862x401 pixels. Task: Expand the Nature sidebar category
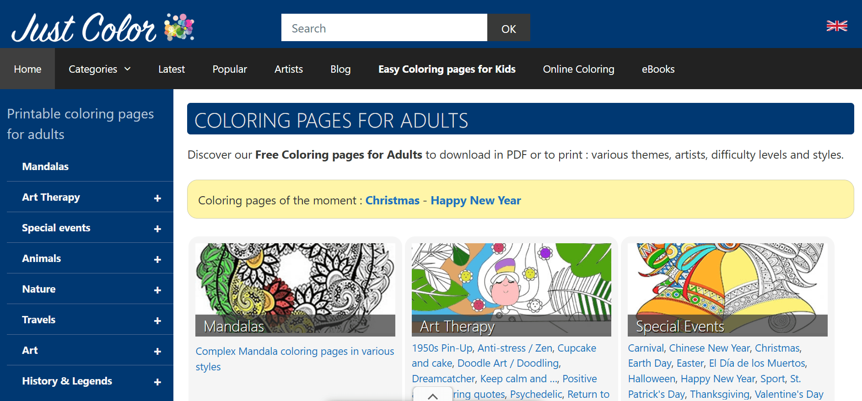[x=157, y=289]
